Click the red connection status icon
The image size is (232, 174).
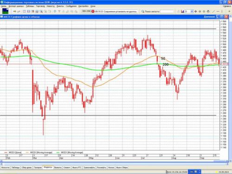(93, 12)
